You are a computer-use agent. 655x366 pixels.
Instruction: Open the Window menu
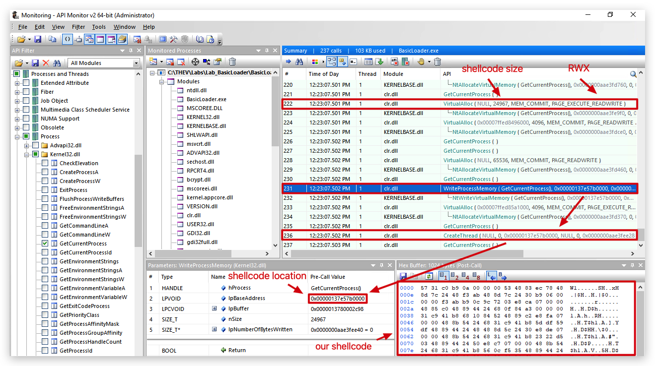pos(125,27)
